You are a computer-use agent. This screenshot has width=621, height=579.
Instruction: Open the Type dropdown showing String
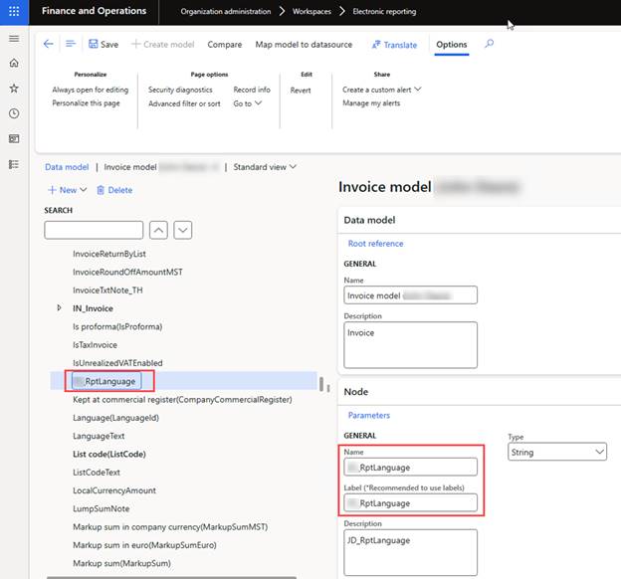[557, 452]
